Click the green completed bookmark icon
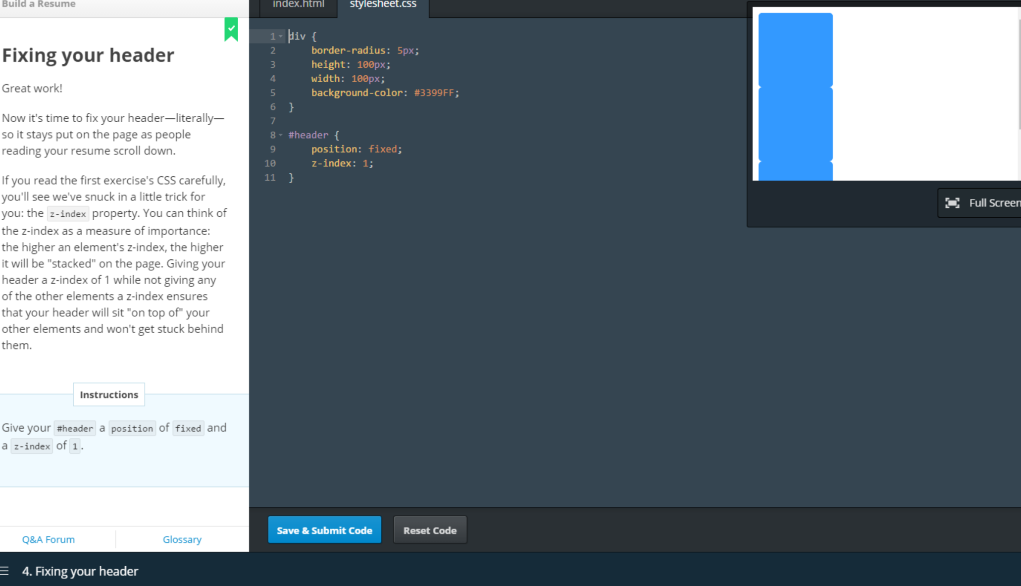Screen dimensions: 1021x586 (231, 29)
